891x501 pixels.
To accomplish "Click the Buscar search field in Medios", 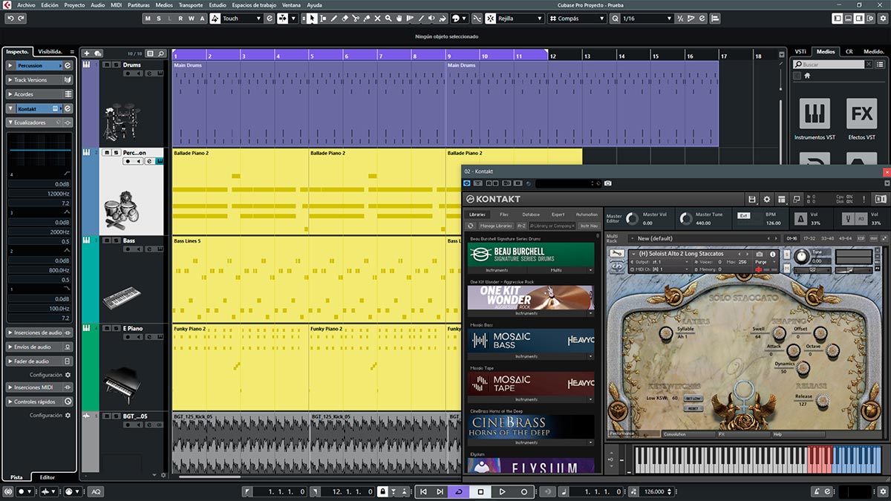I will [x=828, y=65].
